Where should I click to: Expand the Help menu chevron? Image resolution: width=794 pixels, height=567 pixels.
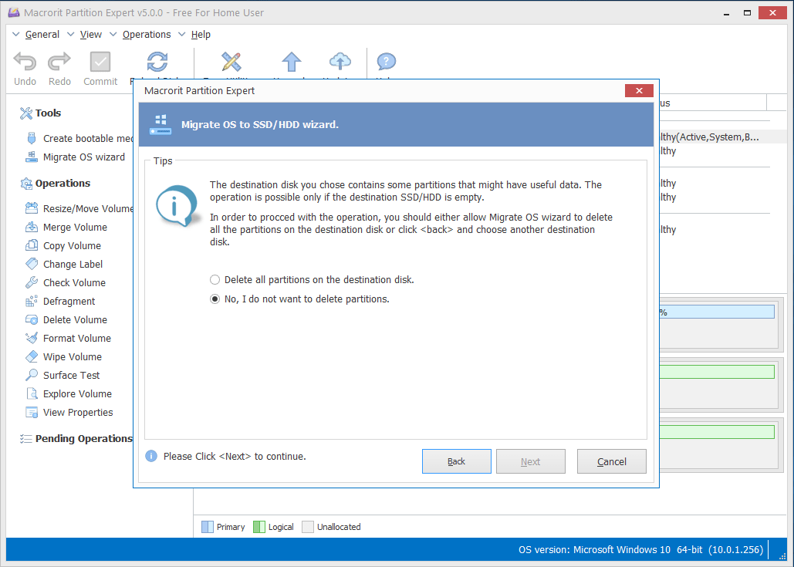click(x=182, y=35)
